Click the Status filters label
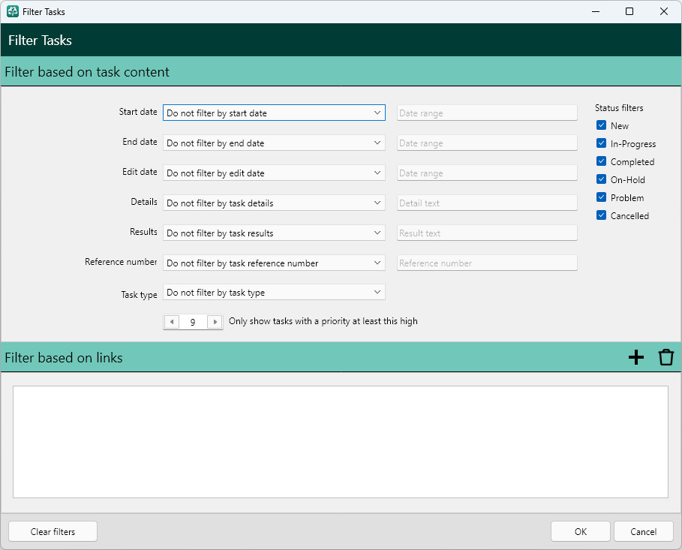This screenshot has height=550, width=682. tap(619, 108)
